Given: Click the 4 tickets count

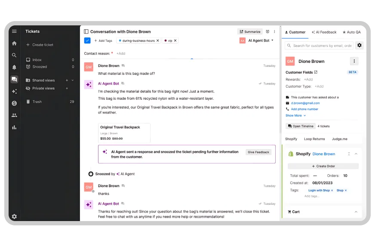Looking at the screenshot, I should click(323, 126).
